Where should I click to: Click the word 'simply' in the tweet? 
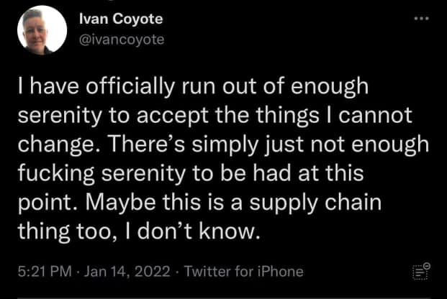[225, 144]
